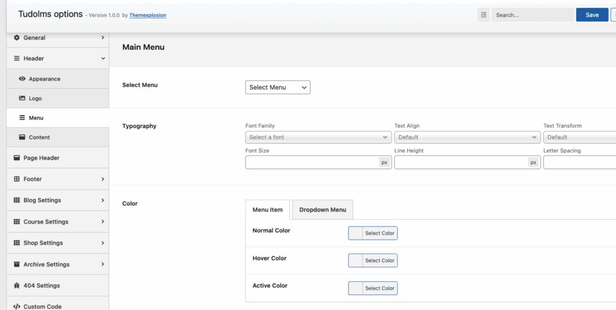This screenshot has width=616, height=310.
Task: Click the Appearance eye icon
Action: [22, 79]
